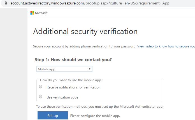The width and height of the screenshot is (195, 120).
Task: Open the Mobile app contact method dropdown
Action: click(64, 69)
